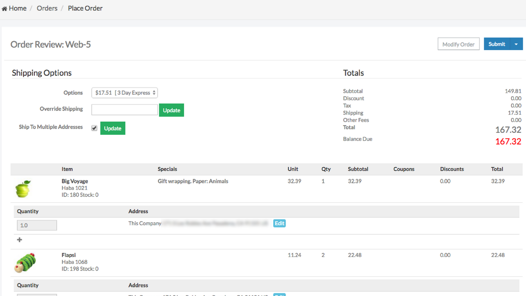526x296 pixels.
Task: Click Flapsi unit price 11.24
Action: pyautogui.click(x=294, y=255)
